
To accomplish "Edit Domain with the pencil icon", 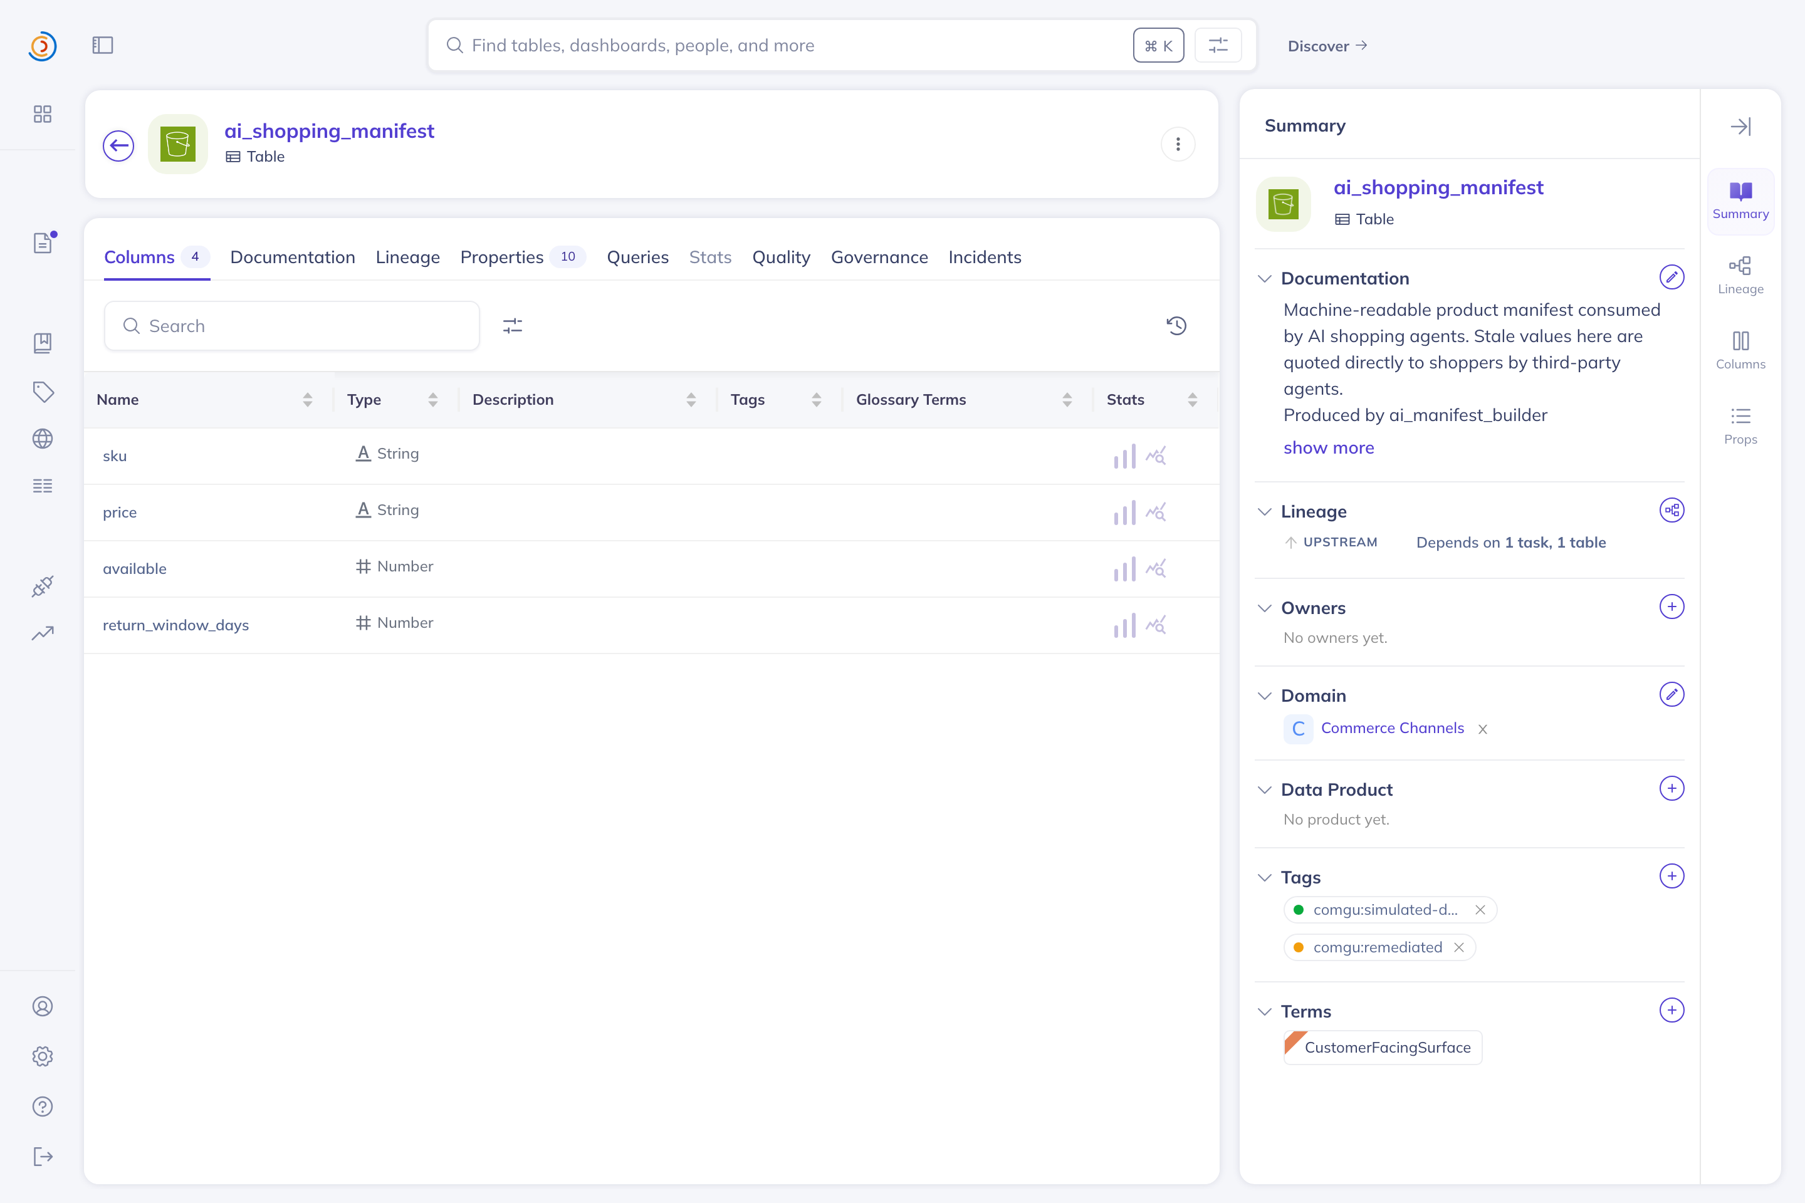I will (1672, 694).
